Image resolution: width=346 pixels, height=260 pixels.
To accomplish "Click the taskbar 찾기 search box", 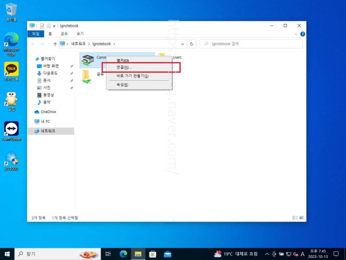I will [x=58, y=254].
